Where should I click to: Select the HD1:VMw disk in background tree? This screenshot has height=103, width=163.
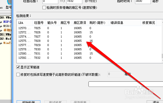coord(6,34)
